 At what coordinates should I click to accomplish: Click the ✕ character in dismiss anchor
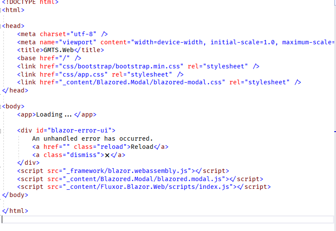click(x=107, y=155)
